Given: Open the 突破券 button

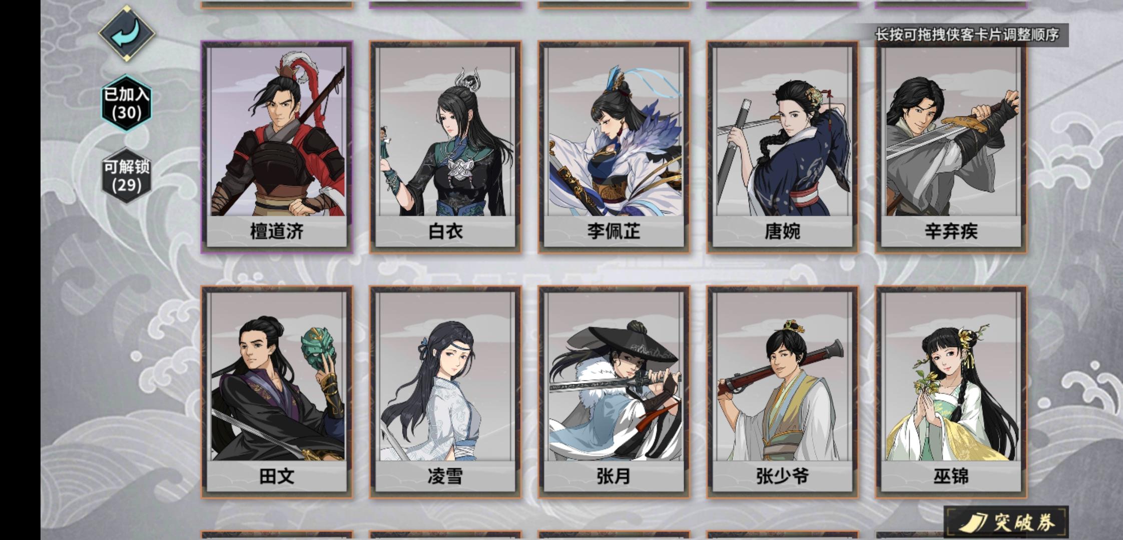Looking at the screenshot, I should click(x=1006, y=522).
